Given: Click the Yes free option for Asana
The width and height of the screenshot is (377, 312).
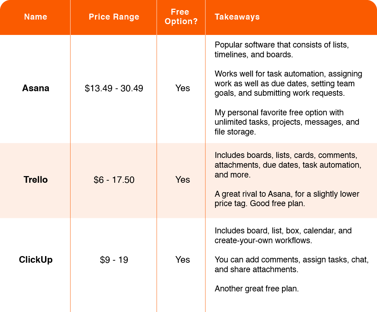Looking at the screenshot, I should 183,88.
